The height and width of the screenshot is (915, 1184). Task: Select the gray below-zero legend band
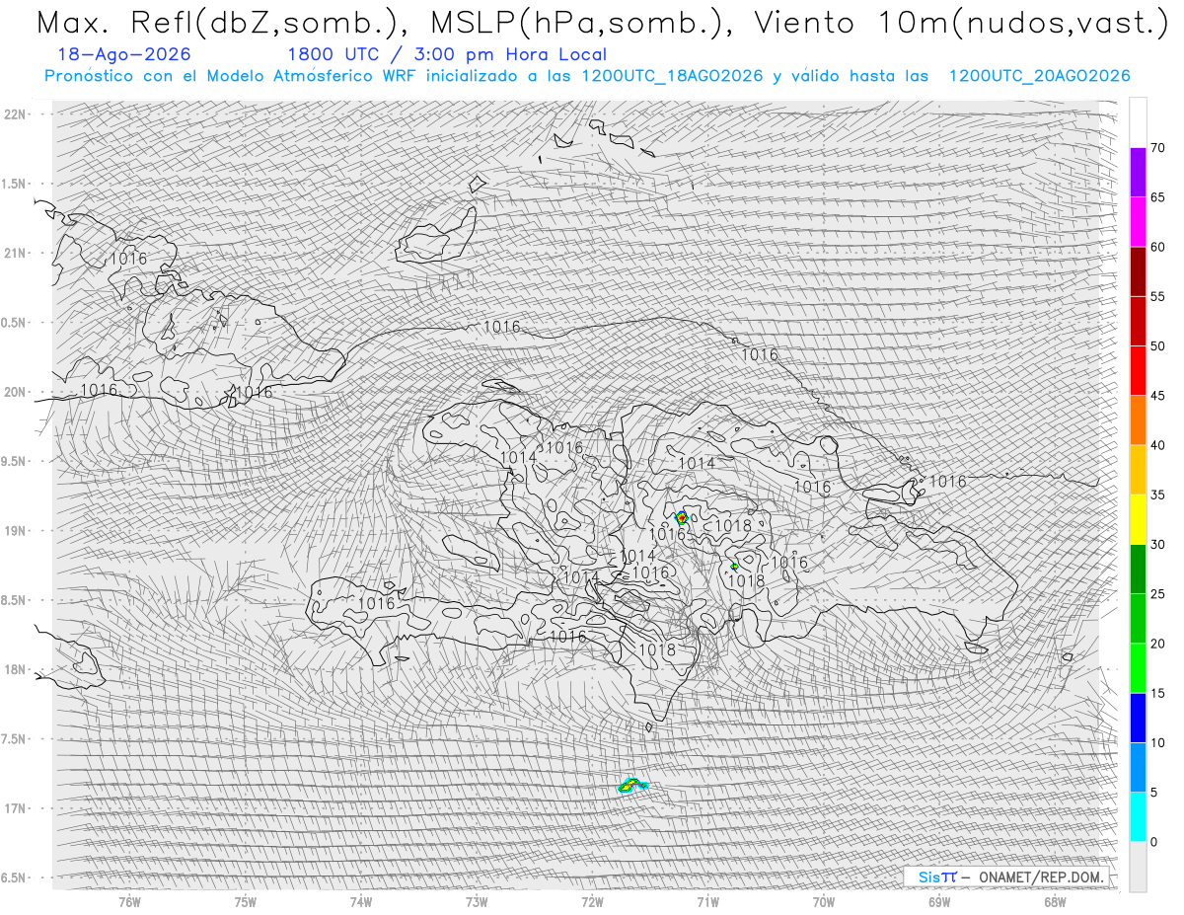[1138, 867]
